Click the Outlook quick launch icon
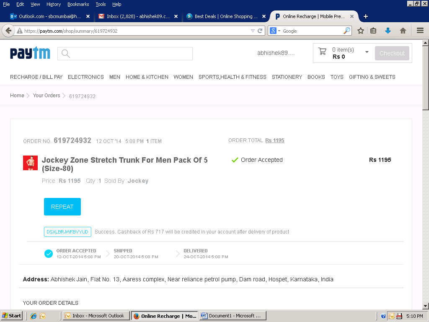 pos(42,316)
